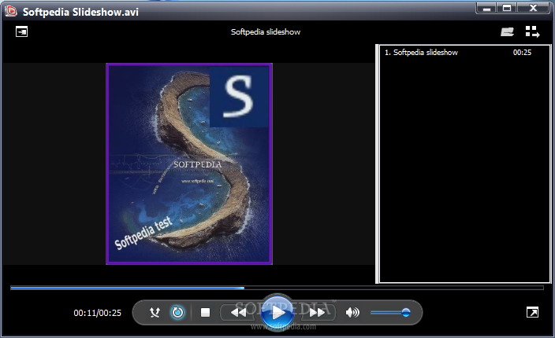Close the Softpedia Slideshow.avi window
Screen dimensions: 555x338
pos(533,8)
